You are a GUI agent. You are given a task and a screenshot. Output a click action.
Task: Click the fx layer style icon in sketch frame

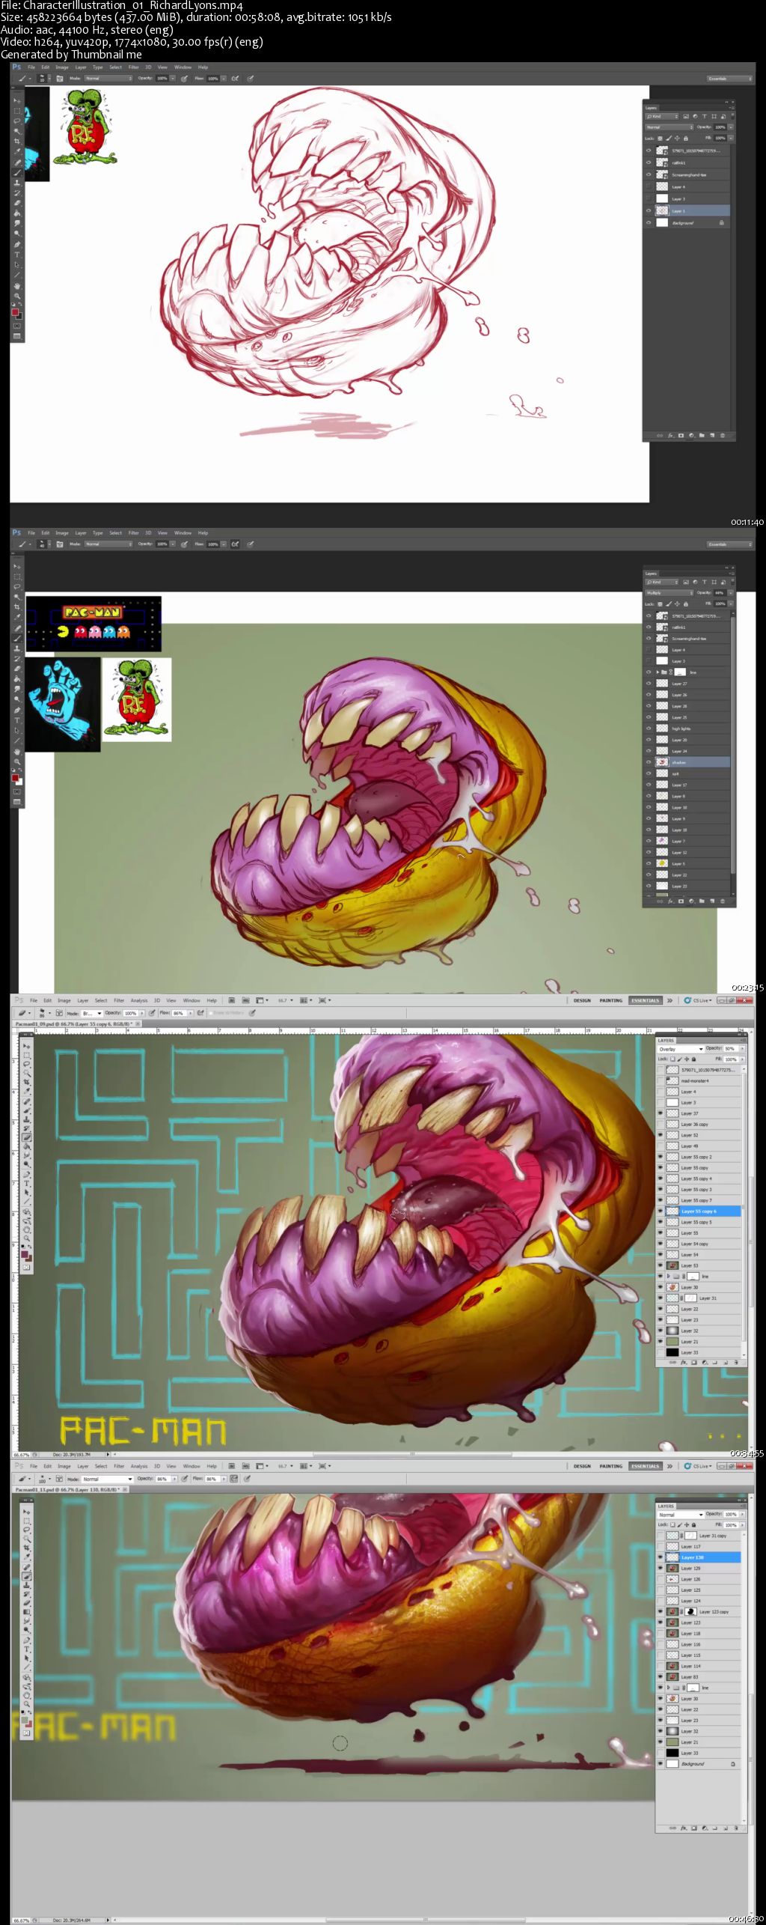point(670,435)
